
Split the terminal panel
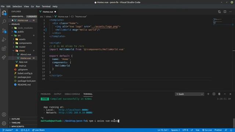click(x=214, y=94)
